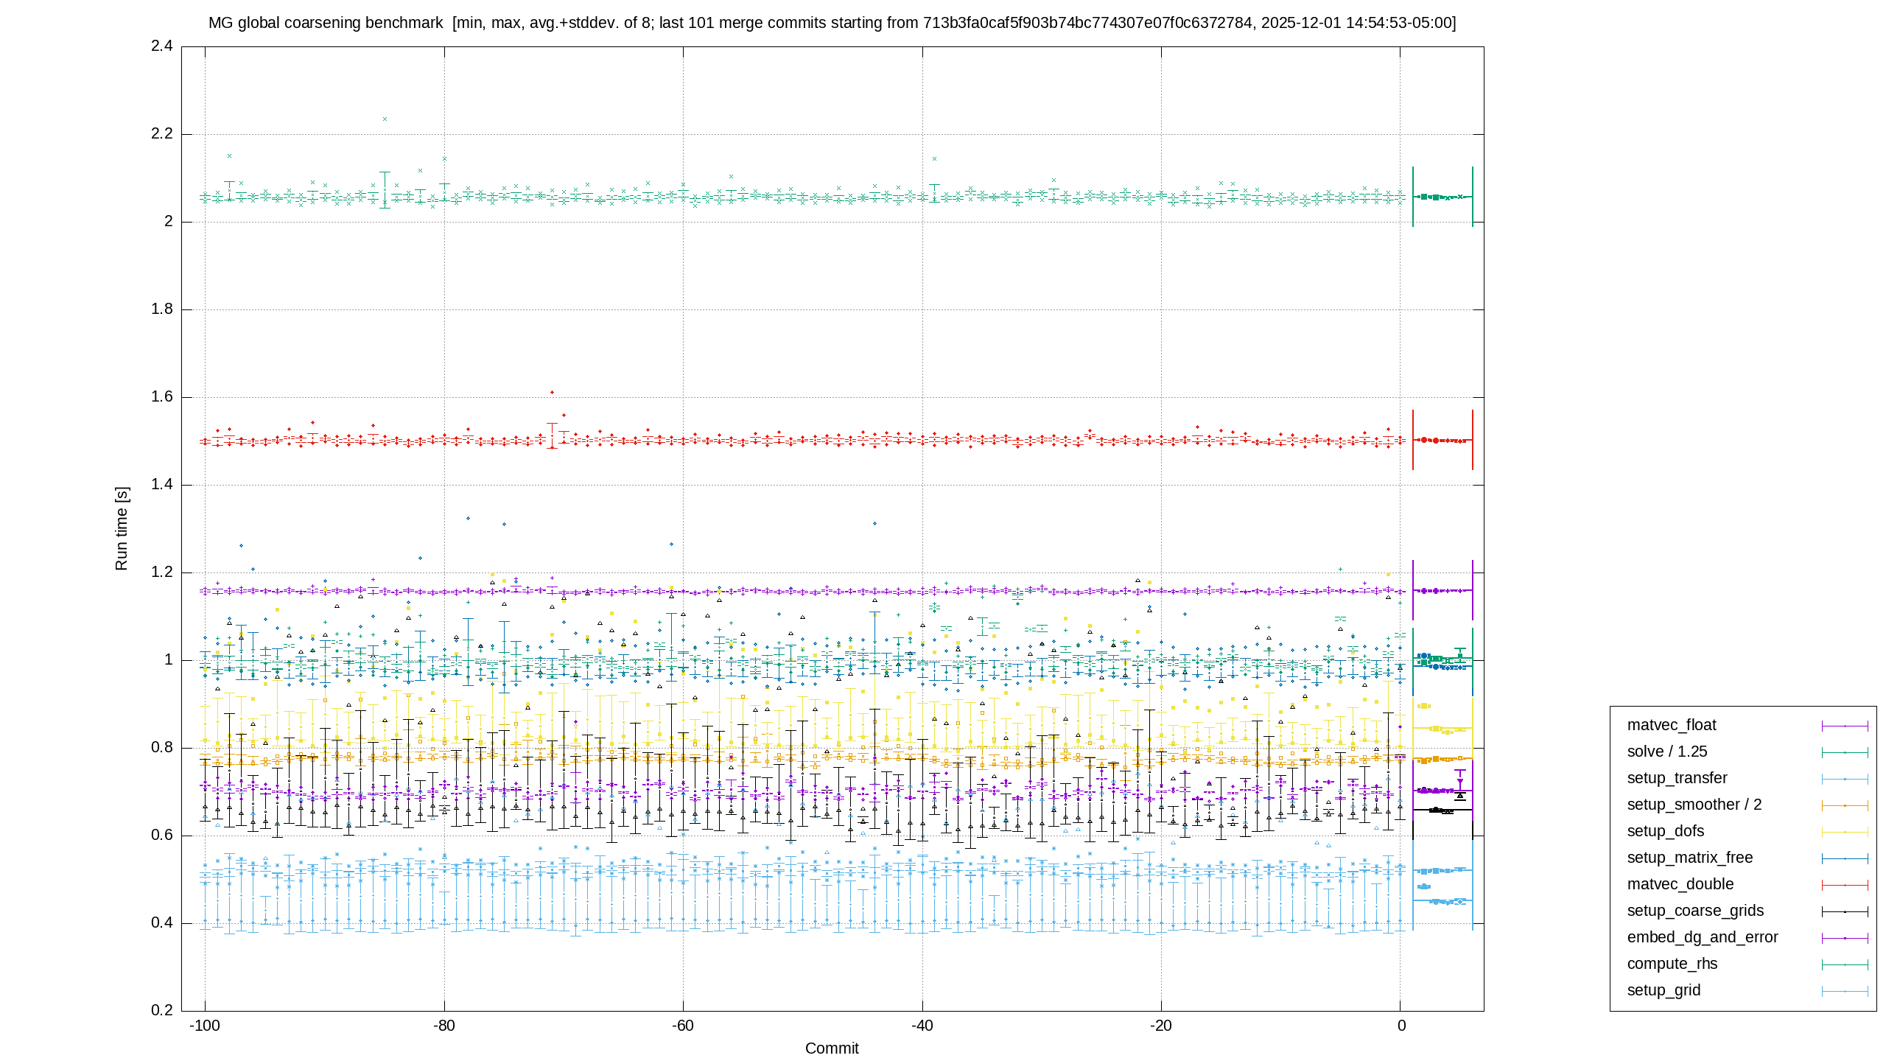Click the chart title text at the top
The height and width of the screenshot is (1061, 1886).
click(832, 23)
